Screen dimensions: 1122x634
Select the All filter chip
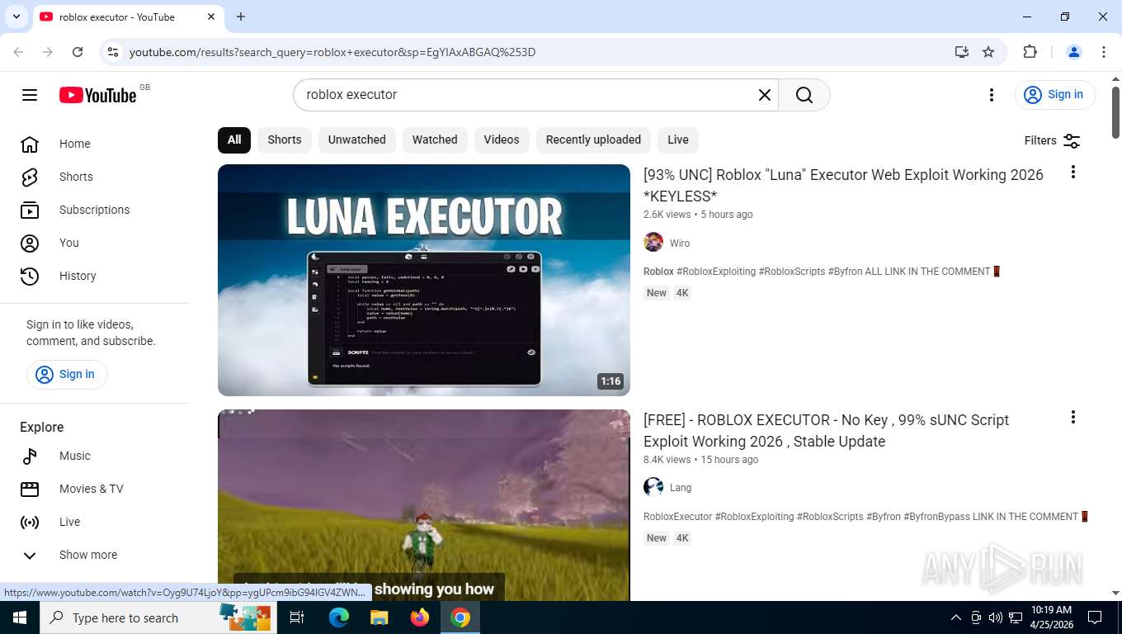point(234,140)
